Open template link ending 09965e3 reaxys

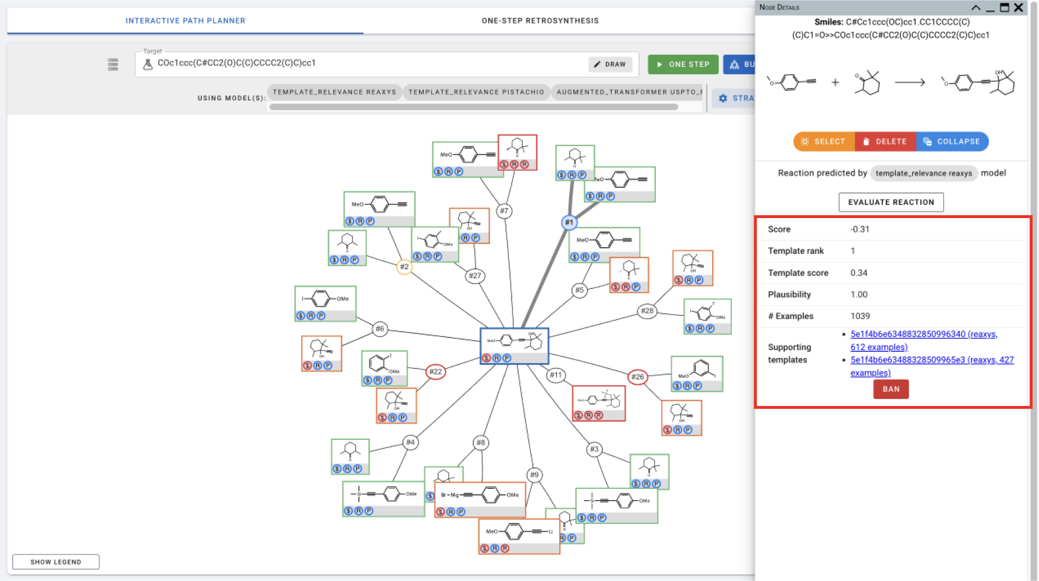932,366
